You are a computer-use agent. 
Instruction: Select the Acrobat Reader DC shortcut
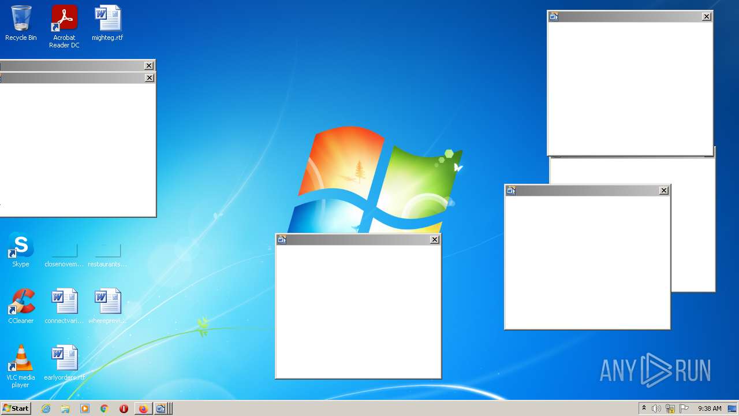(x=64, y=27)
